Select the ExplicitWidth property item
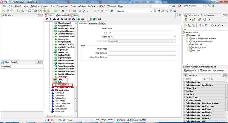Screen dimensions: 228x123 pos(64,55)
